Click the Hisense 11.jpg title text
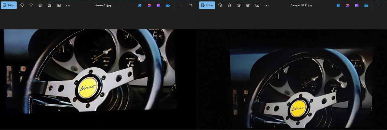Screen dimensions: 387x130 (103, 5)
